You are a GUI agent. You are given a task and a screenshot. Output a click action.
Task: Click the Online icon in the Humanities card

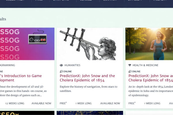(61, 71)
